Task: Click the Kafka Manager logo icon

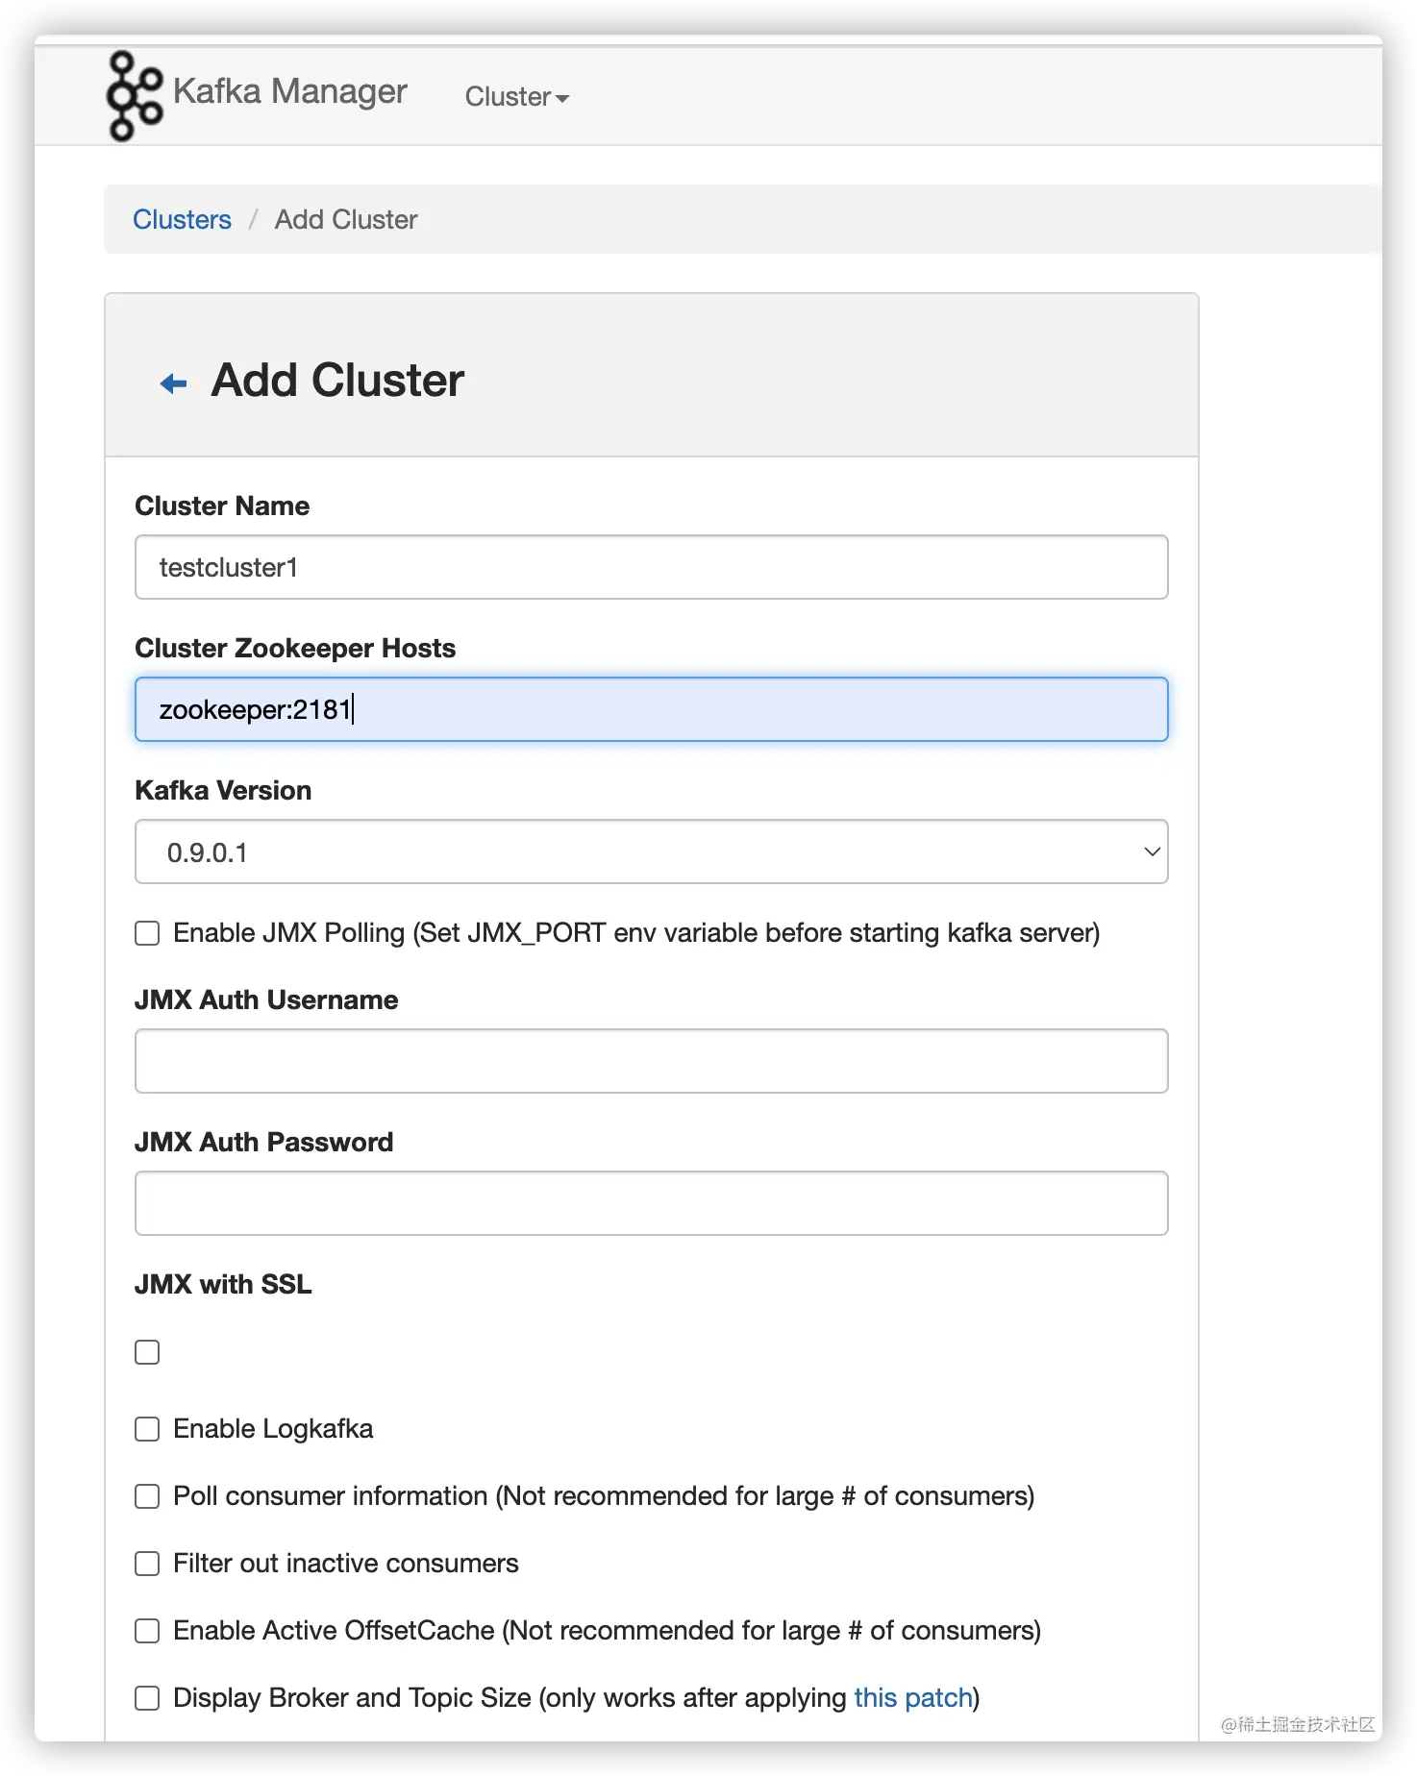Action: click(x=134, y=95)
